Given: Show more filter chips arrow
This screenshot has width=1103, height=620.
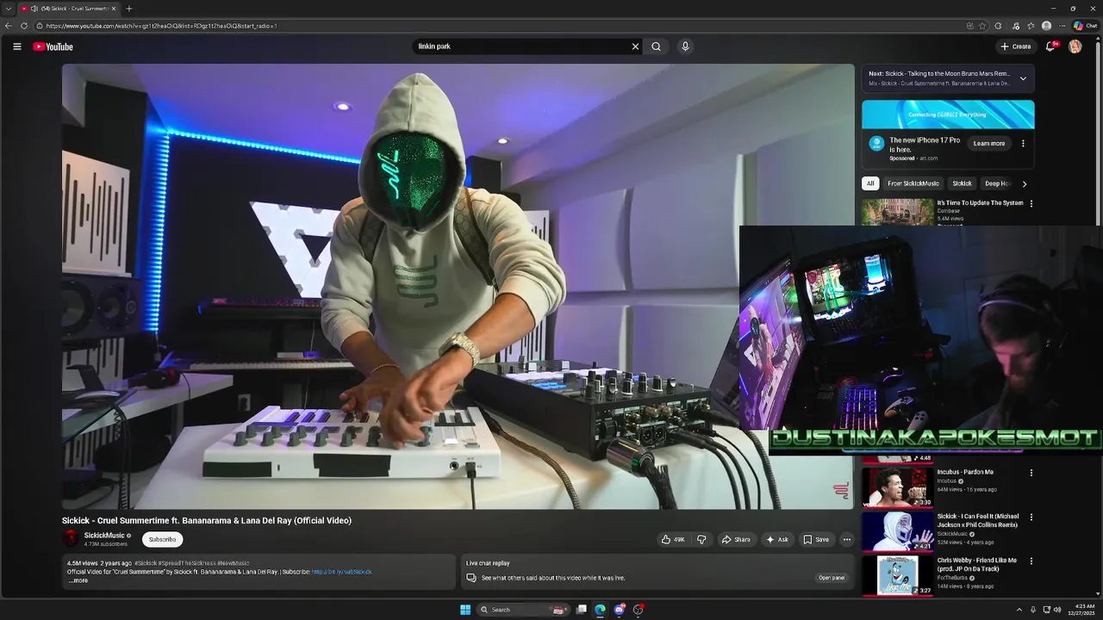Looking at the screenshot, I should (1024, 183).
